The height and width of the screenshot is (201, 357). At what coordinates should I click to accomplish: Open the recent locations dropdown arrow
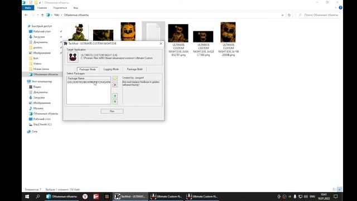tap(37, 15)
